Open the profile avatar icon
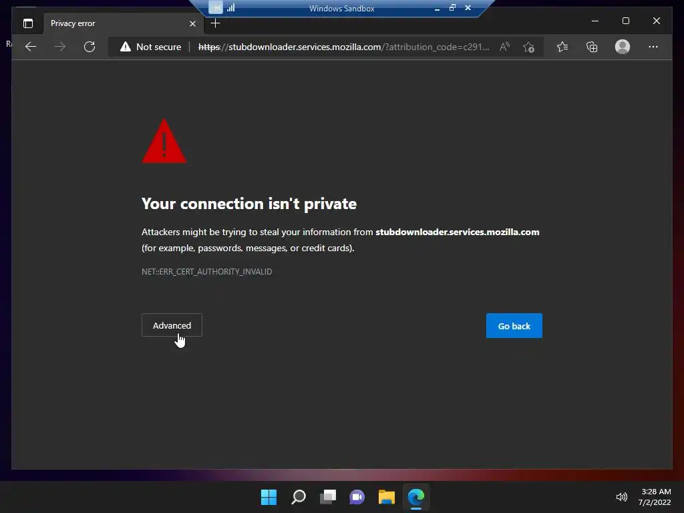684x513 pixels. point(622,47)
